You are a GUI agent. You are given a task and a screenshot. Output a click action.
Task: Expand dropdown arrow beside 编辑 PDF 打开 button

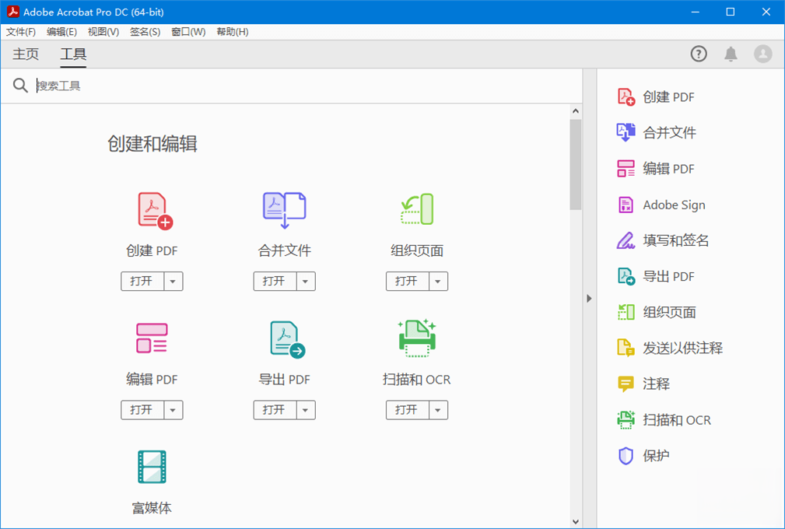coord(173,410)
